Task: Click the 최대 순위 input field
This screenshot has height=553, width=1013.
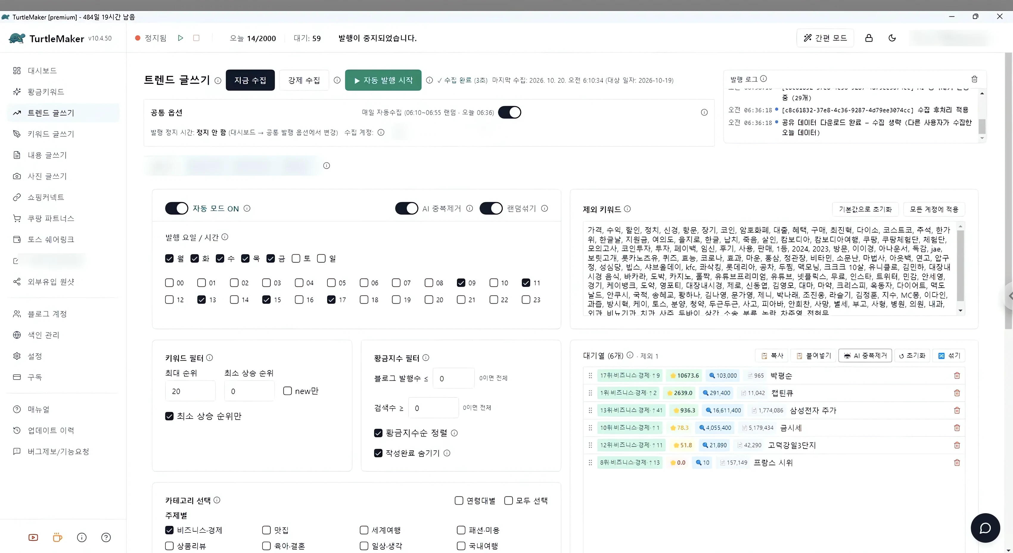Action: (190, 391)
